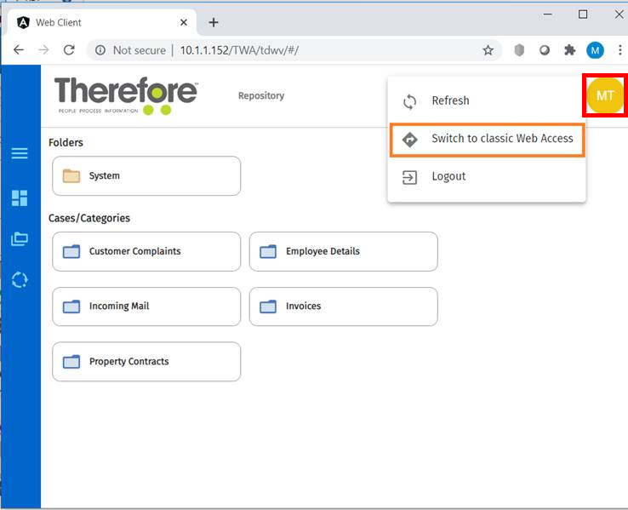Open the System folder

point(146,176)
